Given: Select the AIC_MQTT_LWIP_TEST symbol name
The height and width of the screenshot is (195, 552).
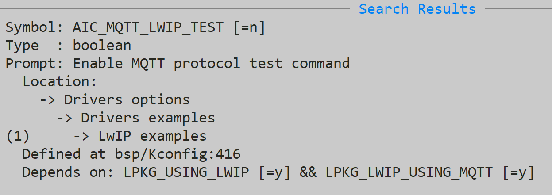Looking at the screenshot, I should coord(148,27).
